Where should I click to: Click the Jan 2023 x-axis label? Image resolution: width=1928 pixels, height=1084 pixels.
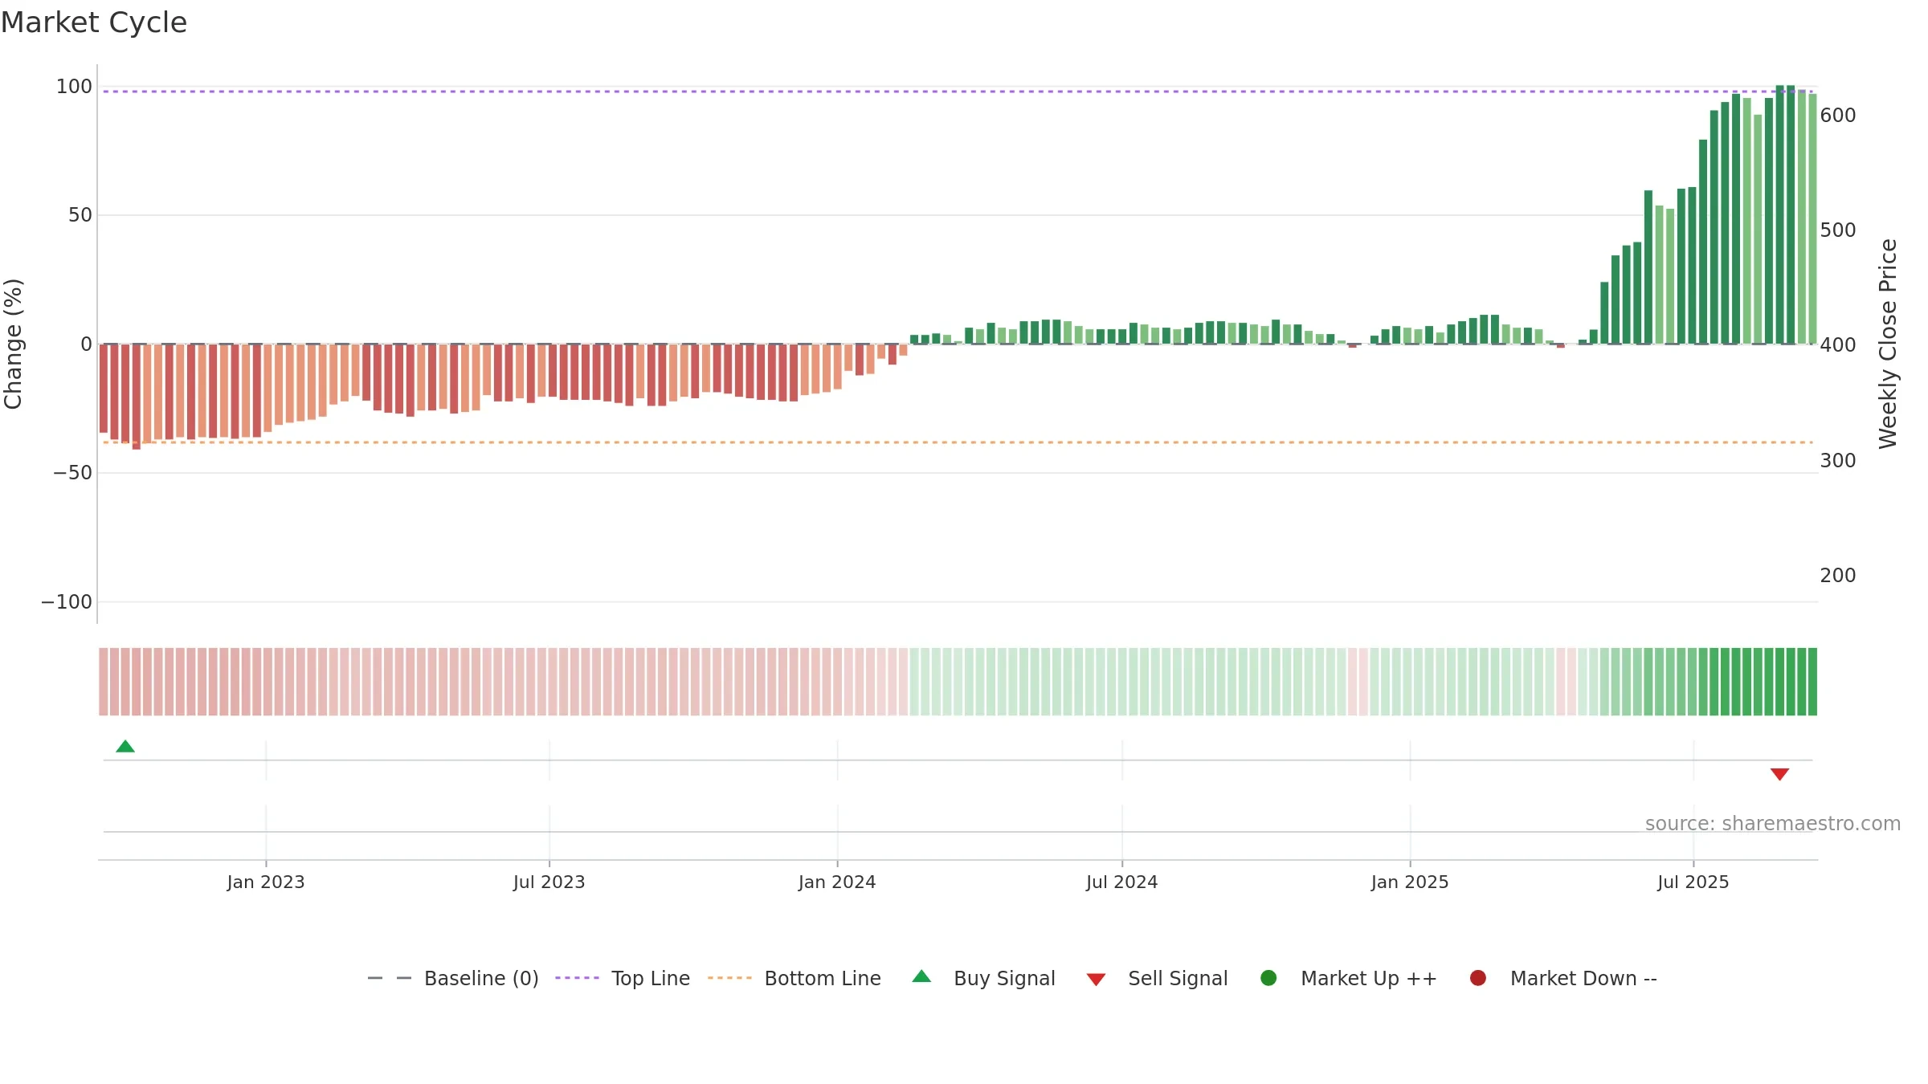pyautogui.click(x=266, y=882)
